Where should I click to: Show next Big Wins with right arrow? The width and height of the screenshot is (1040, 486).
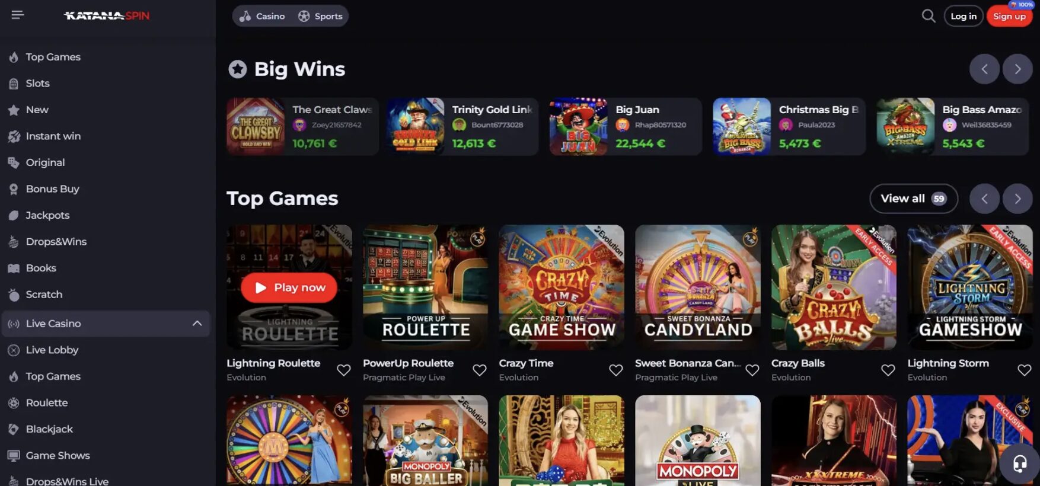[x=1017, y=69]
